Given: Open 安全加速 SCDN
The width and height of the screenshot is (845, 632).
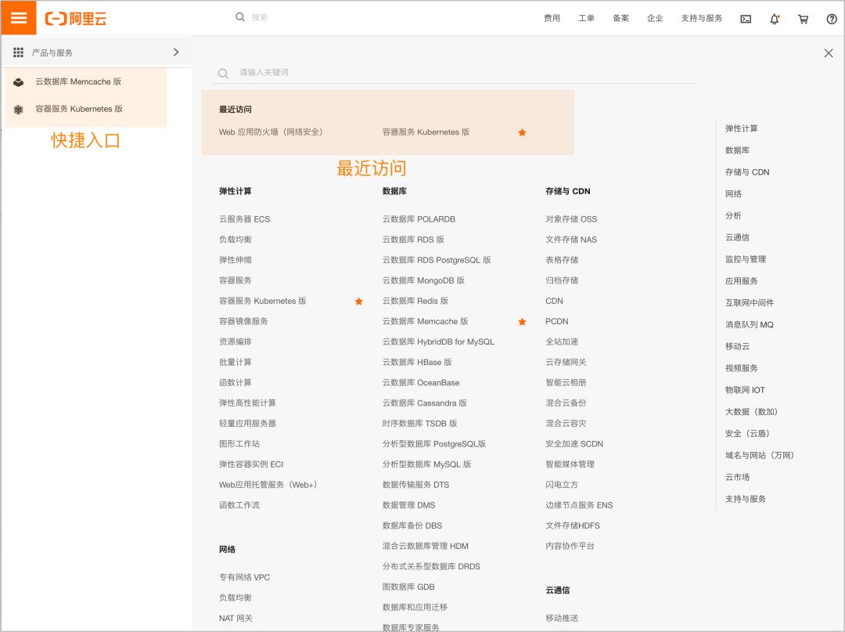Looking at the screenshot, I should (x=574, y=444).
